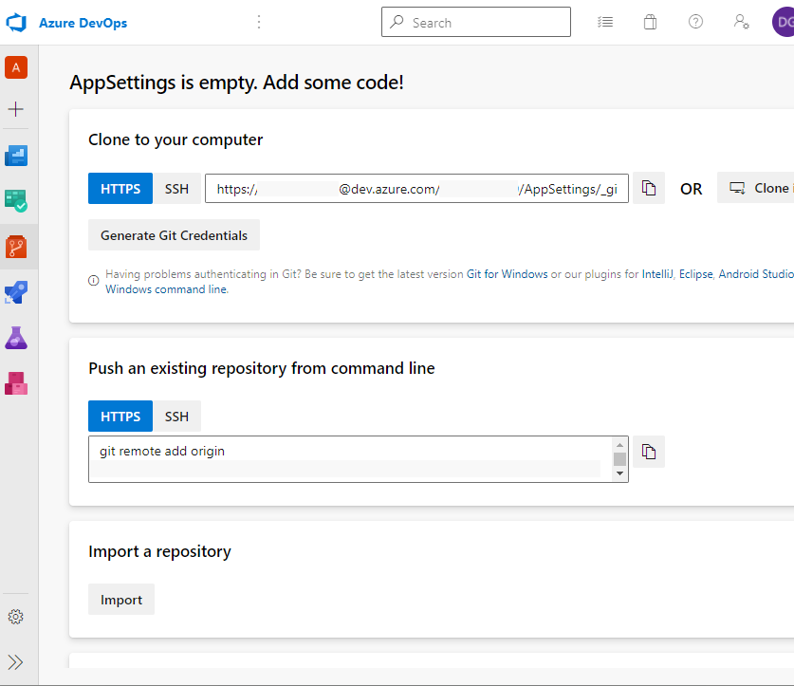Viewport: 794px width, 686px height.
Task: Click the 'AppSettings is empty' heading
Action: [x=236, y=83]
